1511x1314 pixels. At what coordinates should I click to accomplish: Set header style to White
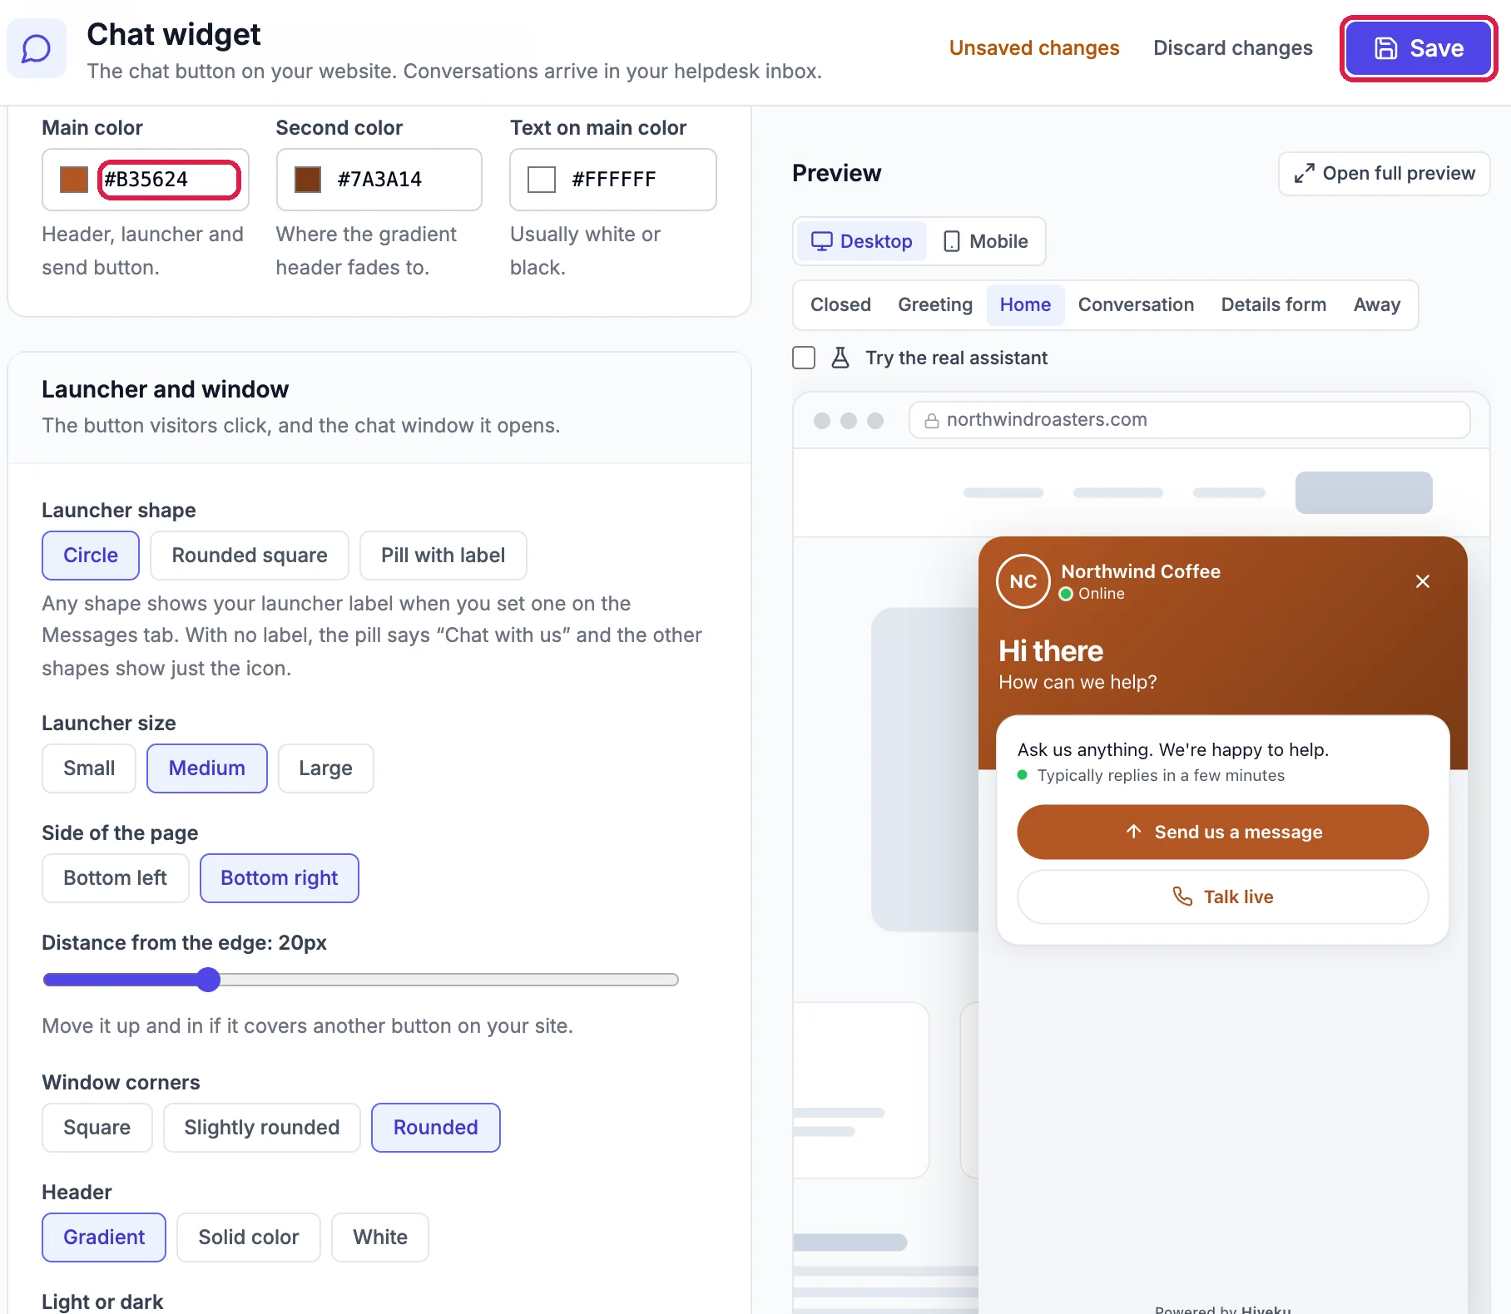click(380, 1237)
